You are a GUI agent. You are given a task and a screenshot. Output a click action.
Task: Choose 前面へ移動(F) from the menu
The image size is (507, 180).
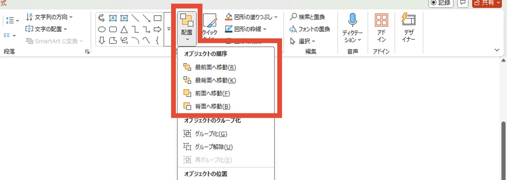point(207,93)
